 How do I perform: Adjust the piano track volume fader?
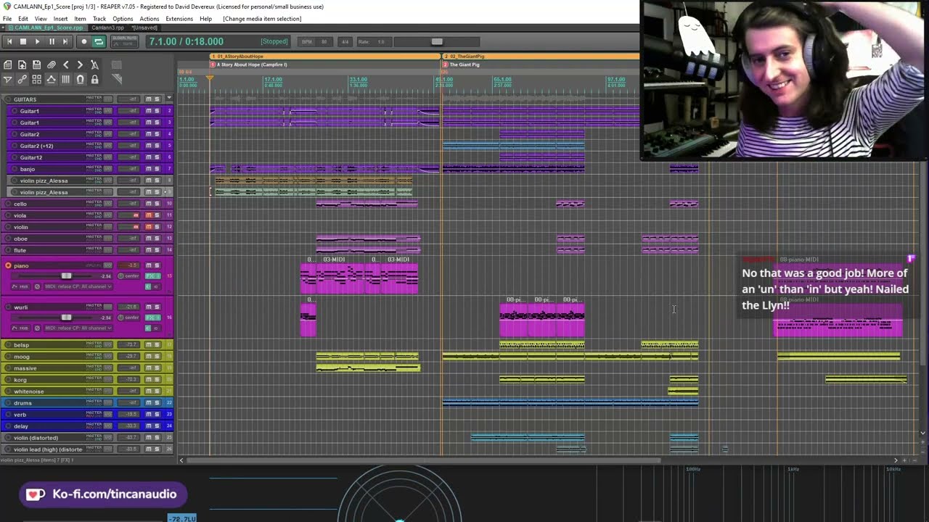66,276
